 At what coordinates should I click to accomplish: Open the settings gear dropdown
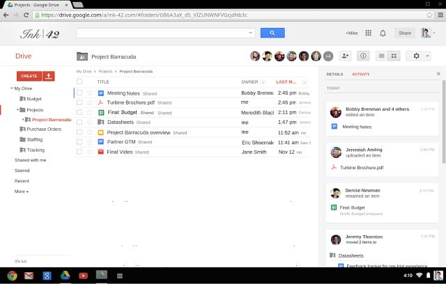click(419, 56)
